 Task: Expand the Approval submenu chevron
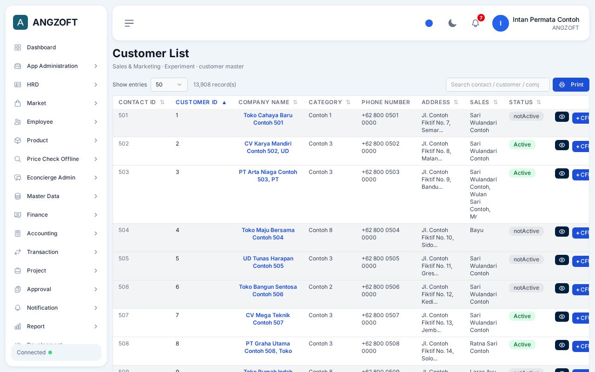click(96, 289)
